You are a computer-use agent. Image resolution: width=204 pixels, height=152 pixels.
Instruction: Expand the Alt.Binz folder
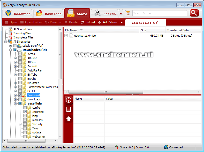15,58
